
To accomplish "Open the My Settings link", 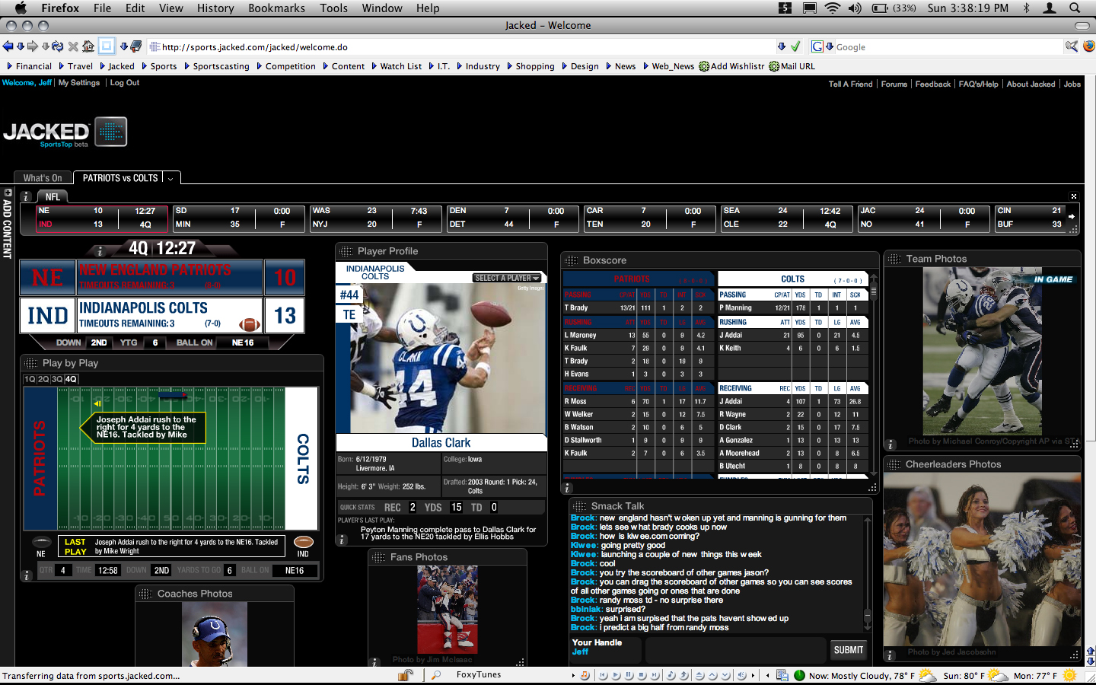I will point(79,83).
